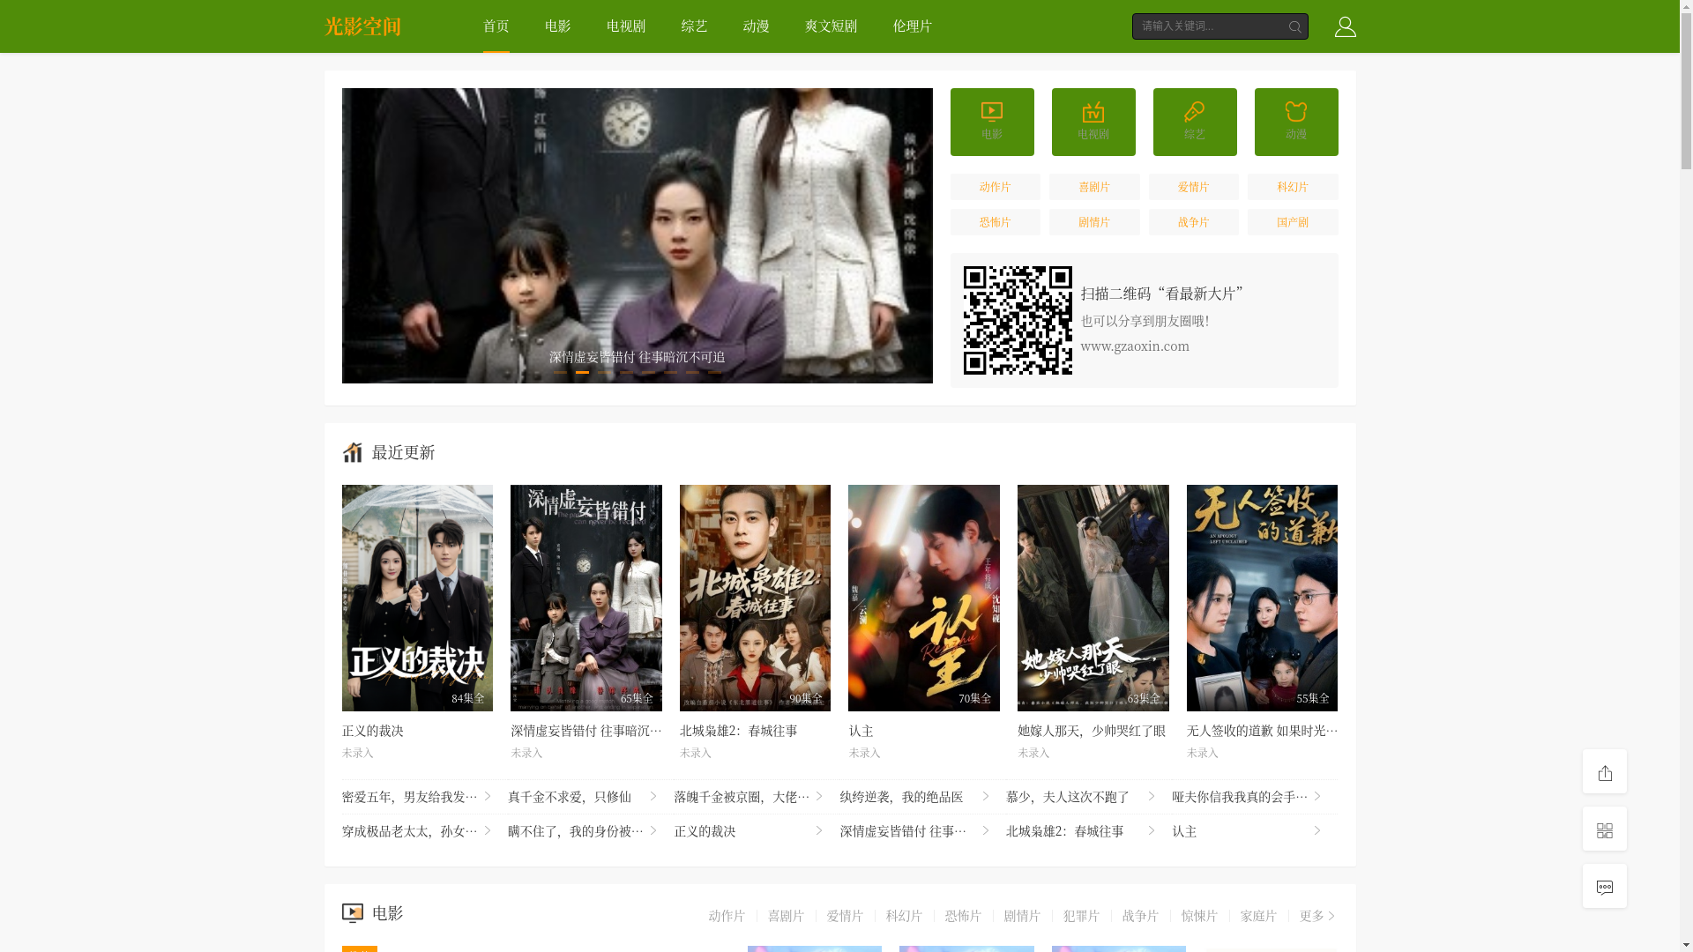Select the 战争片 genre button
The image size is (1693, 952).
pos(1193,222)
